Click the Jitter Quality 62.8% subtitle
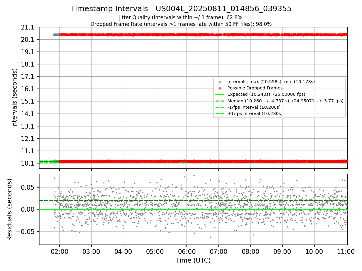362x271 pixels. [x=181, y=18]
